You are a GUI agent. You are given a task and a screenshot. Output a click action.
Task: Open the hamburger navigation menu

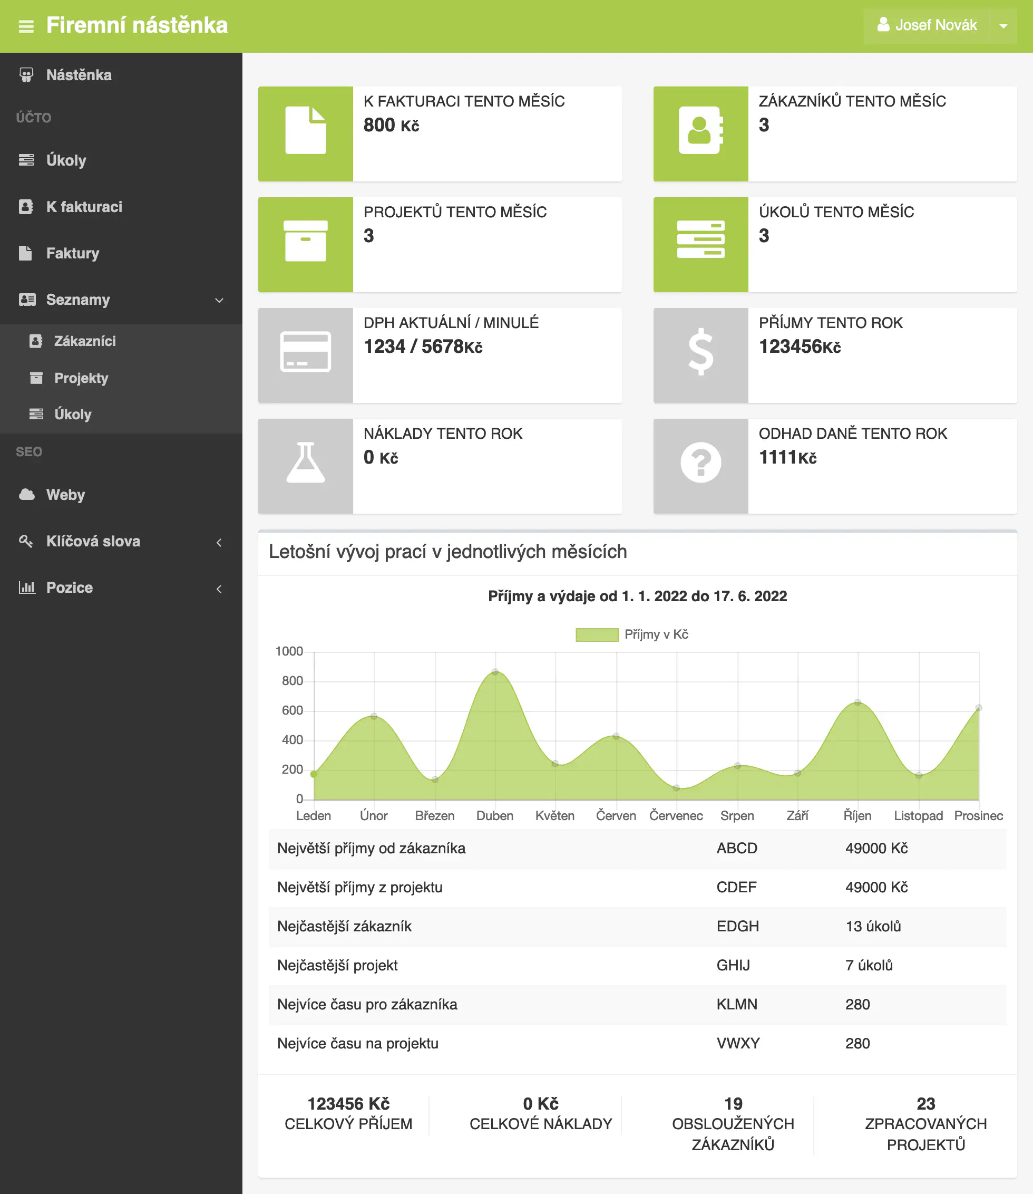tap(26, 26)
